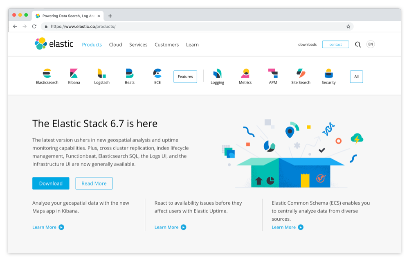Viewport: 409px width, 262px height.
Task: Open the Metrics solution icon
Action: coord(245,73)
